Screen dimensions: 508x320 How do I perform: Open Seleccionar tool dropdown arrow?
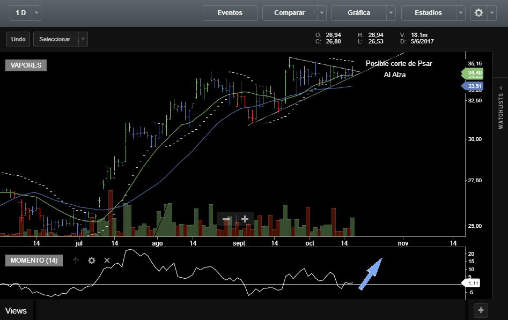pyautogui.click(x=83, y=39)
